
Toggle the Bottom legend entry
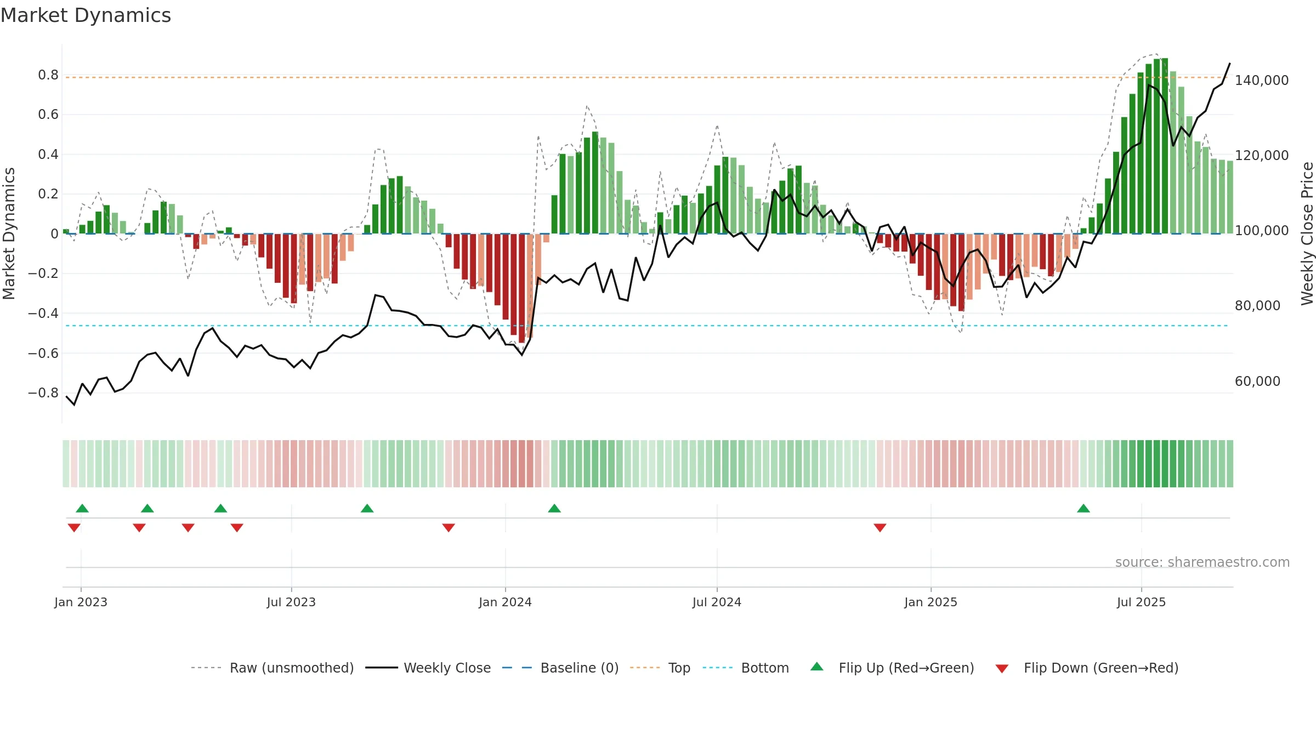pyautogui.click(x=765, y=668)
